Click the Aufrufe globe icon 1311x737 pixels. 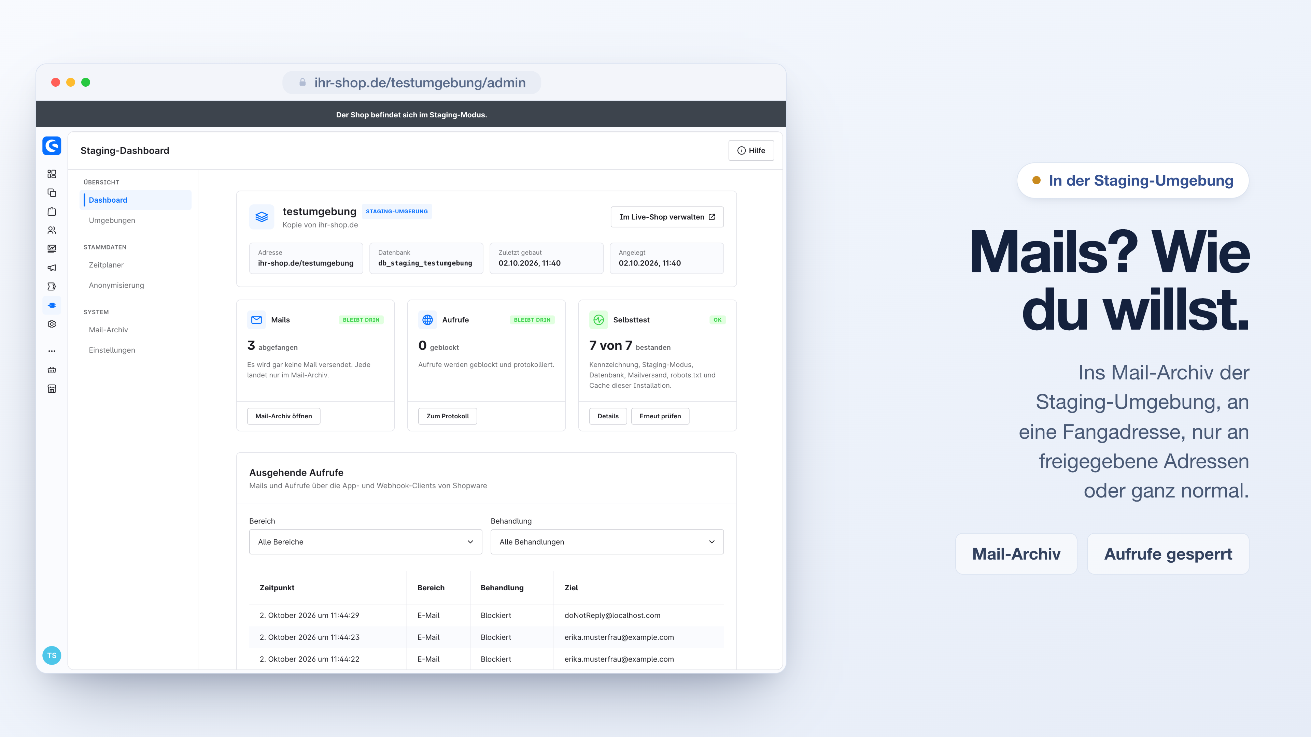(427, 319)
